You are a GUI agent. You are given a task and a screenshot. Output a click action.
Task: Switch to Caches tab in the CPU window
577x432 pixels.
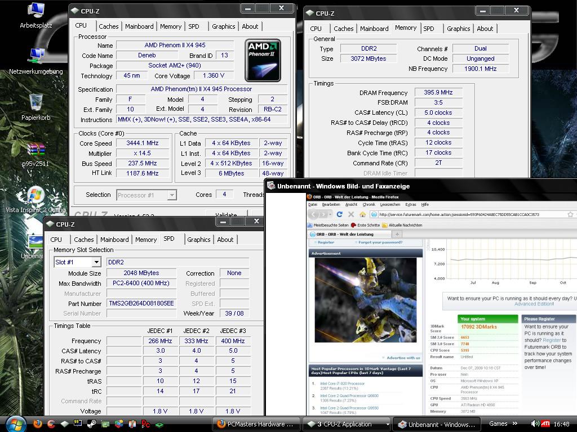pos(109,26)
